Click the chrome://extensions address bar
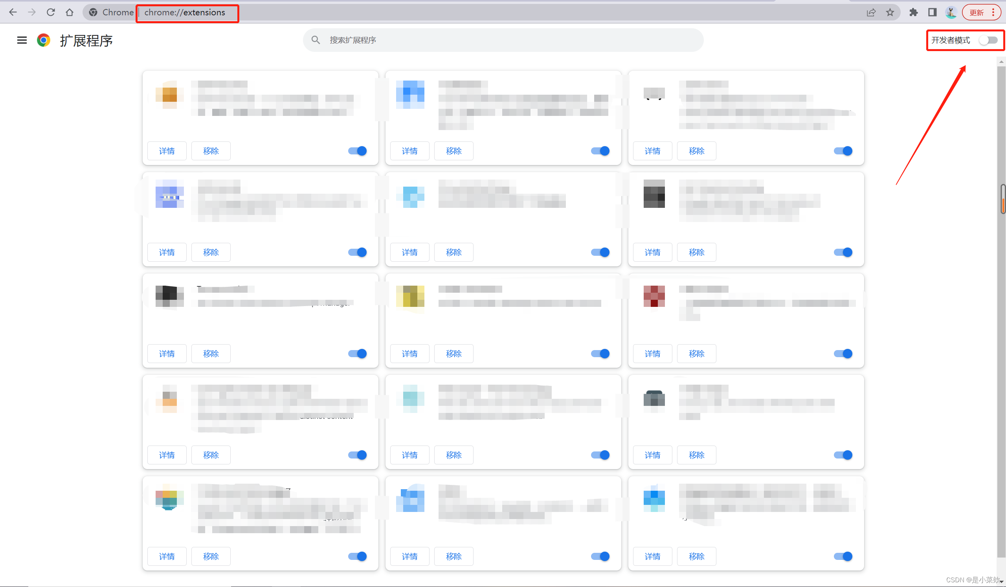The height and width of the screenshot is (587, 1006). pyautogui.click(x=185, y=12)
